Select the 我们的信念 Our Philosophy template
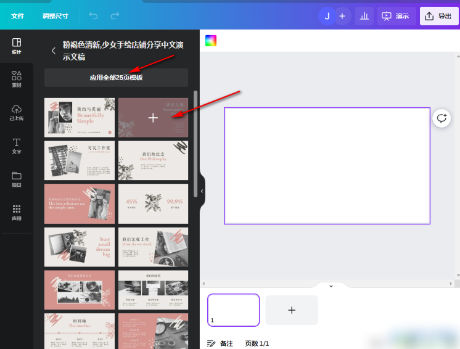This screenshot has width=460, height=349. coord(153,160)
